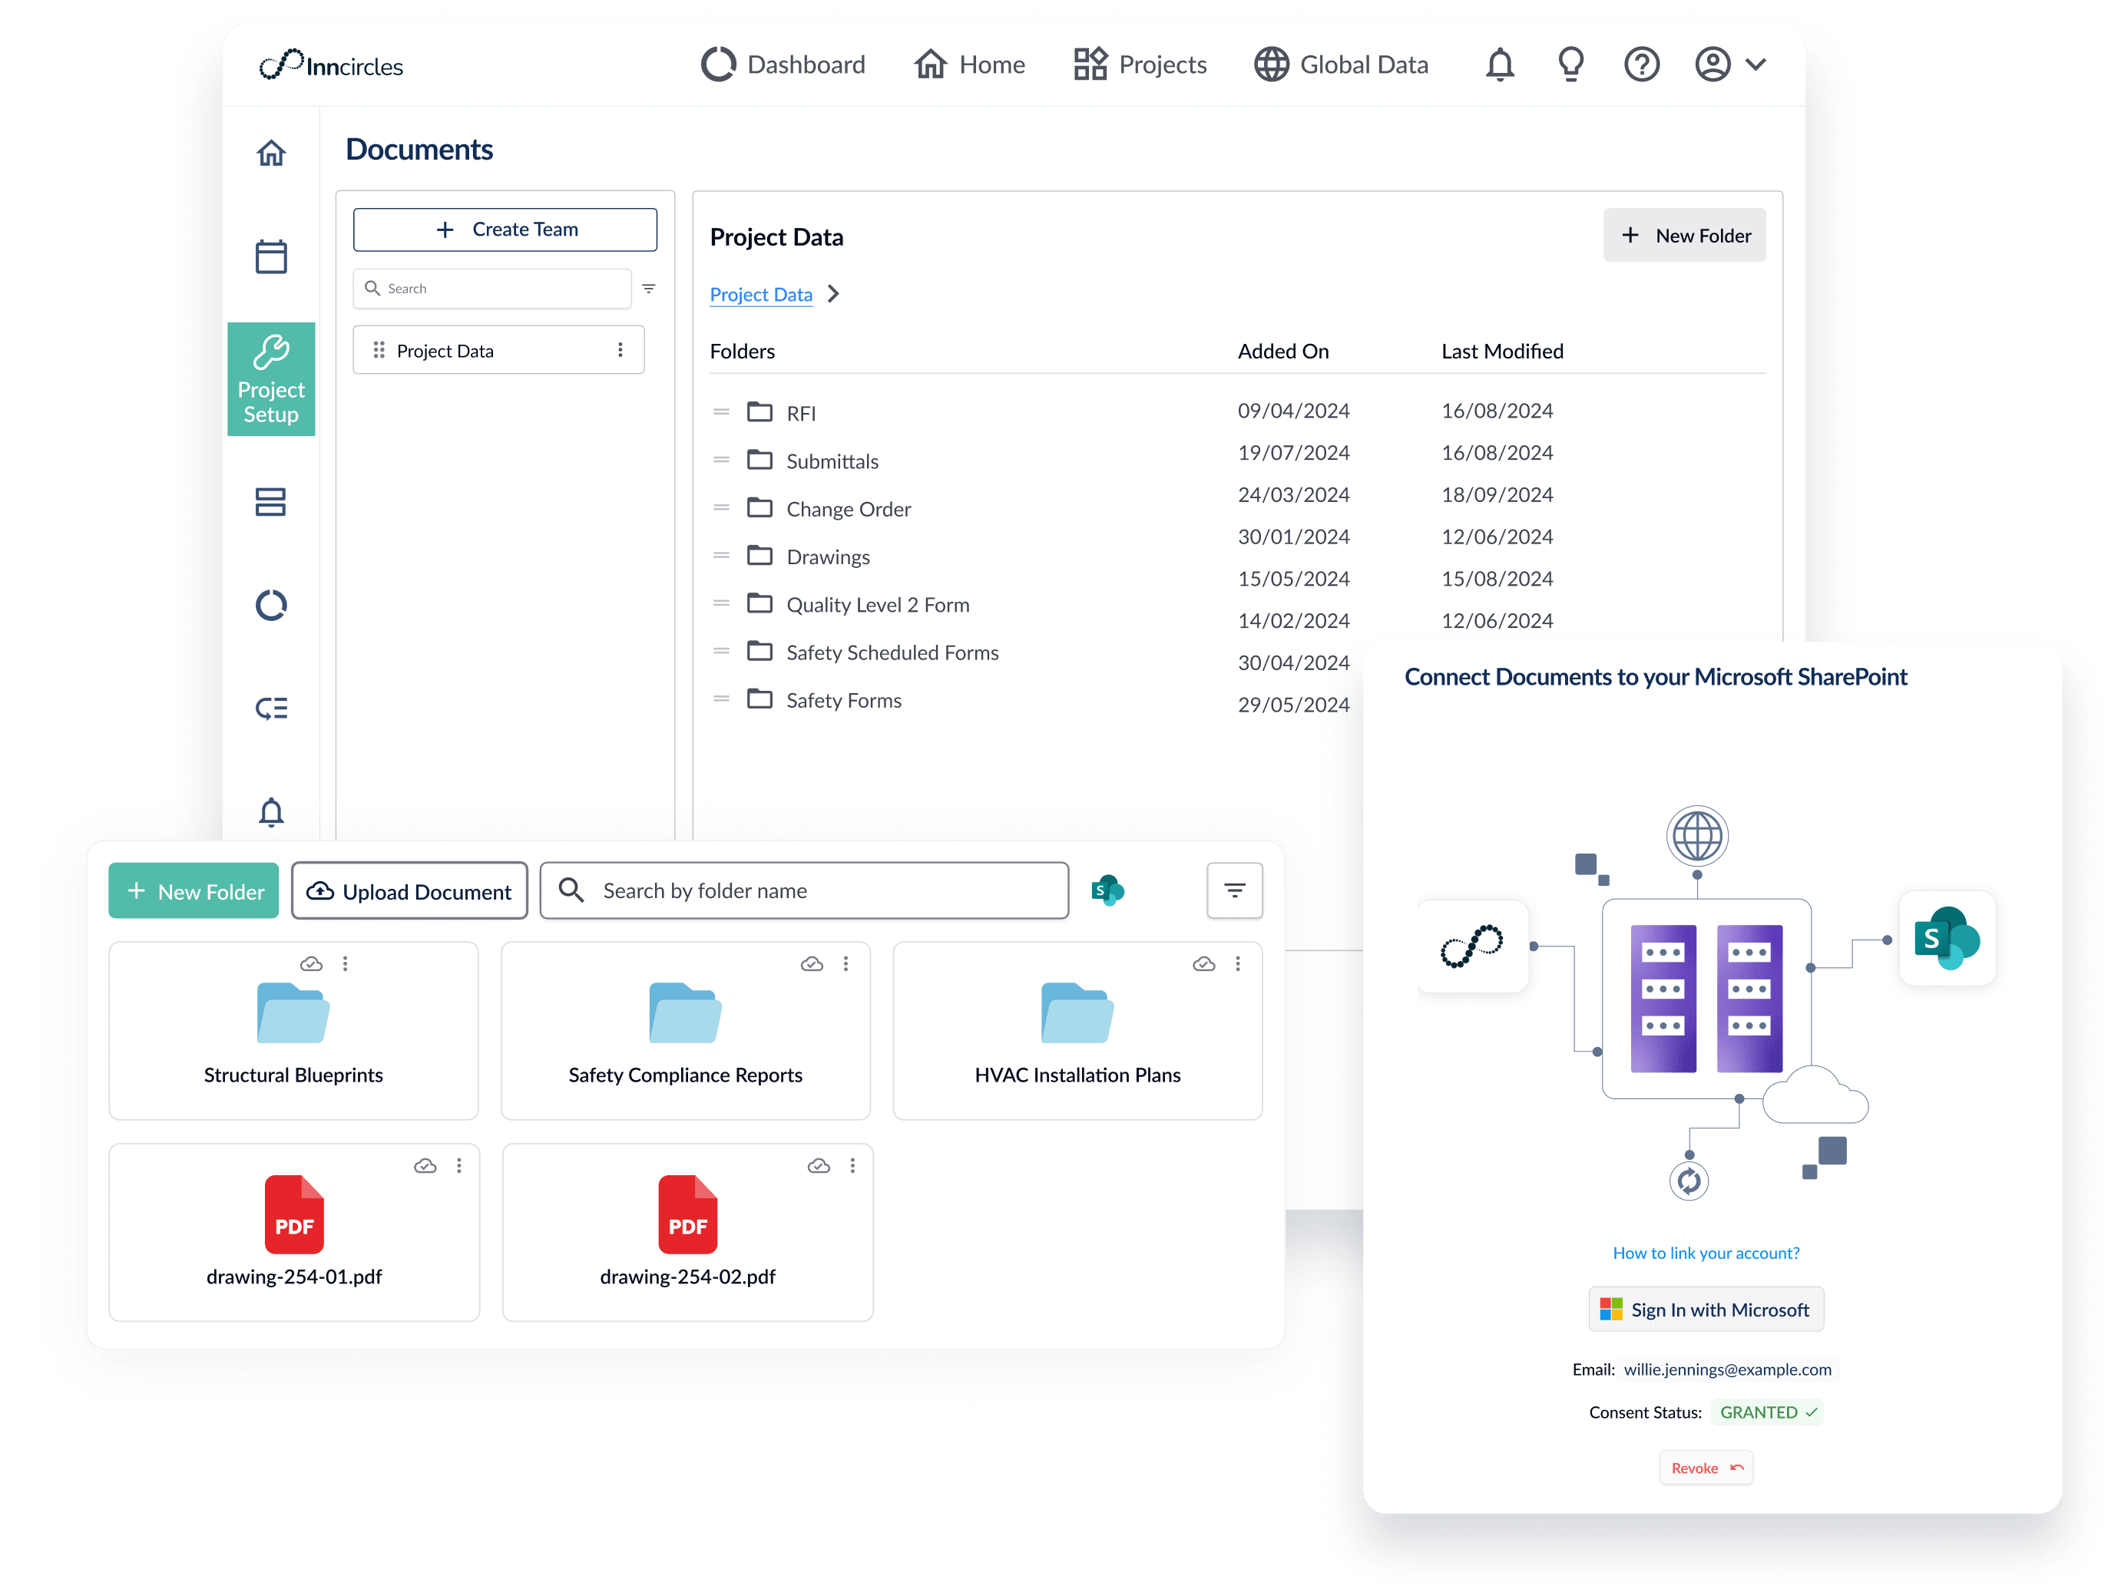Open drawing-254-02.pdf three-dot menu
Screen dimensions: 2108x1592
click(853, 1166)
